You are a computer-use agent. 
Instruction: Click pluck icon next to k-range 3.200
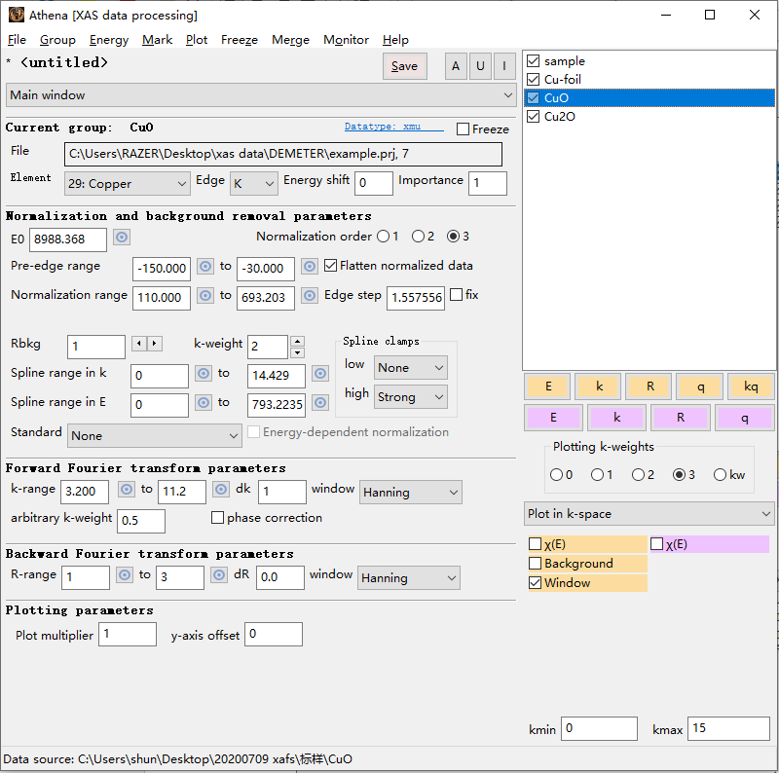coord(126,490)
